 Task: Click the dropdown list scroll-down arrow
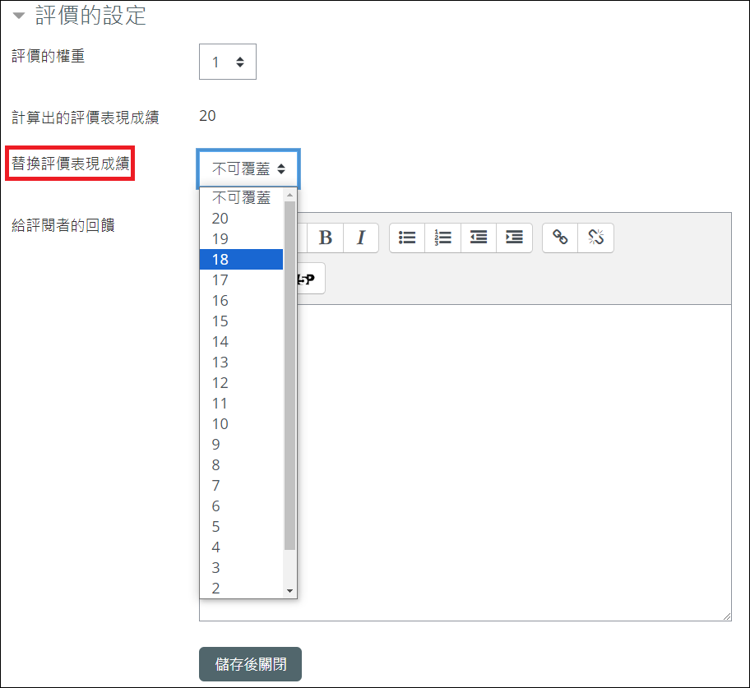289,592
